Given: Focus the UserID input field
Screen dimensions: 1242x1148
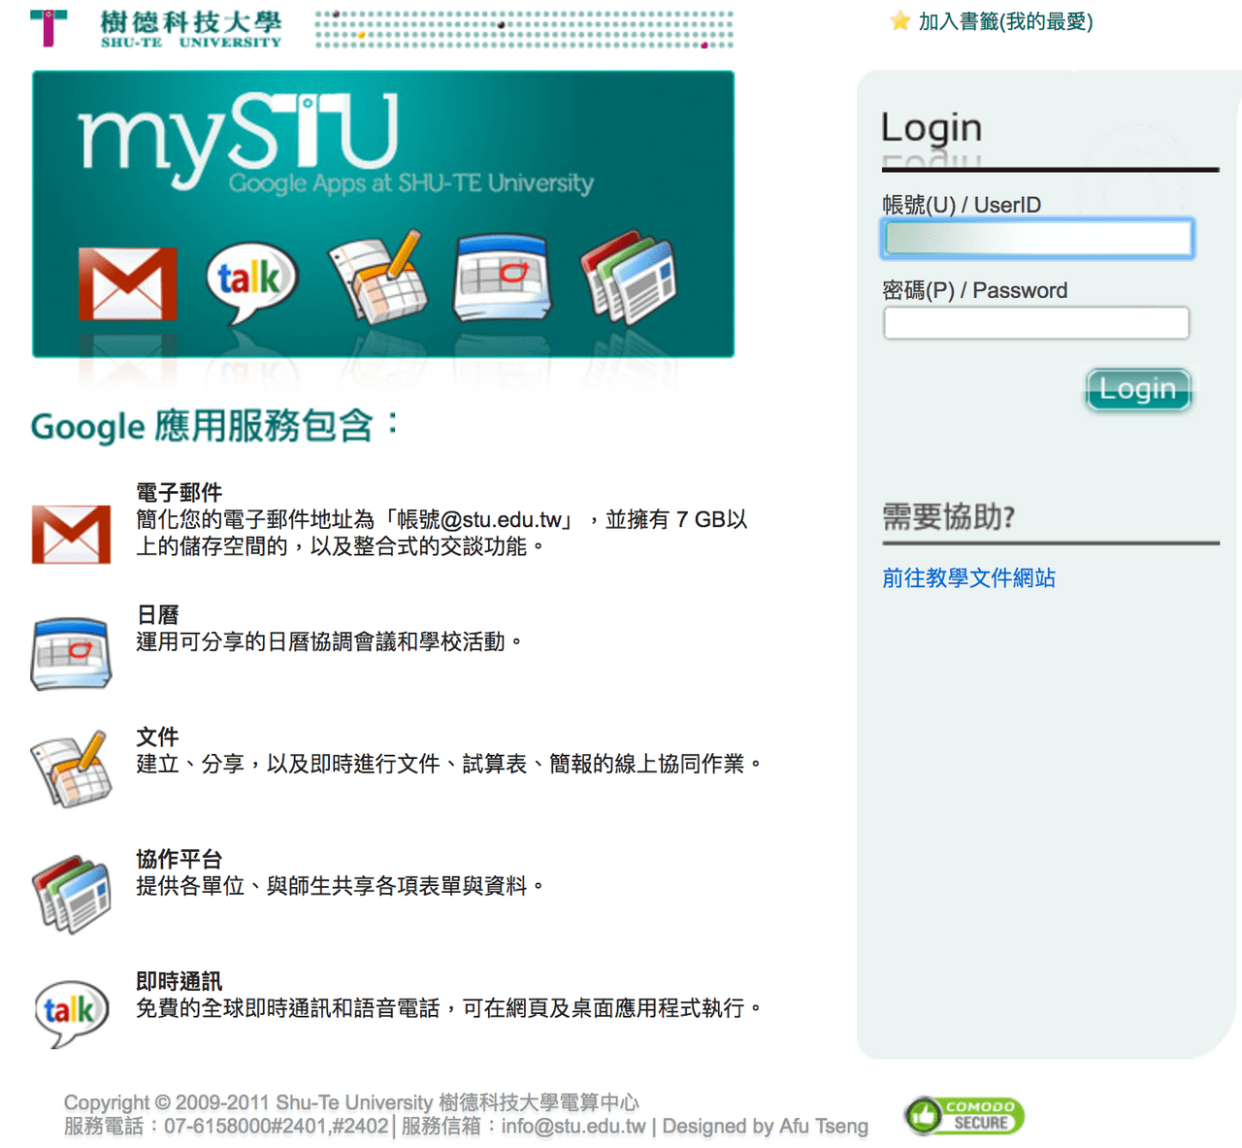Looking at the screenshot, I should click(1037, 238).
